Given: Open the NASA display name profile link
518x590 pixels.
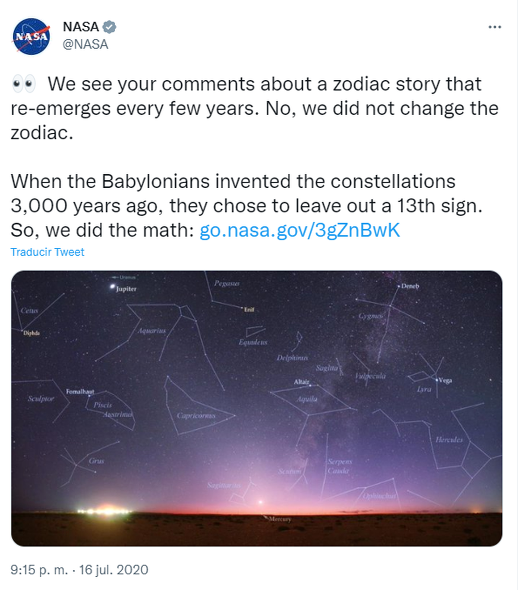Looking at the screenshot, I should tap(81, 27).
